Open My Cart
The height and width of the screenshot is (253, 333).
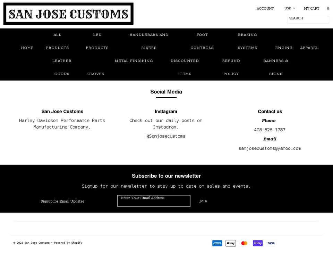pos(311,8)
